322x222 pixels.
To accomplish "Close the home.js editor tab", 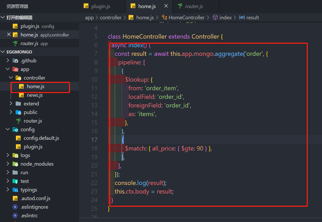I will pos(166,6).
